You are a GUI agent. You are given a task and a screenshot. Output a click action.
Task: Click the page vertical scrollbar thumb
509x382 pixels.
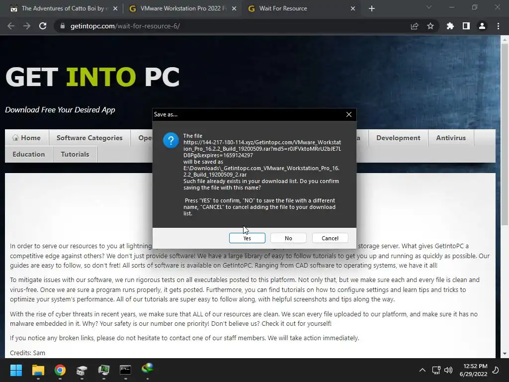click(505, 133)
